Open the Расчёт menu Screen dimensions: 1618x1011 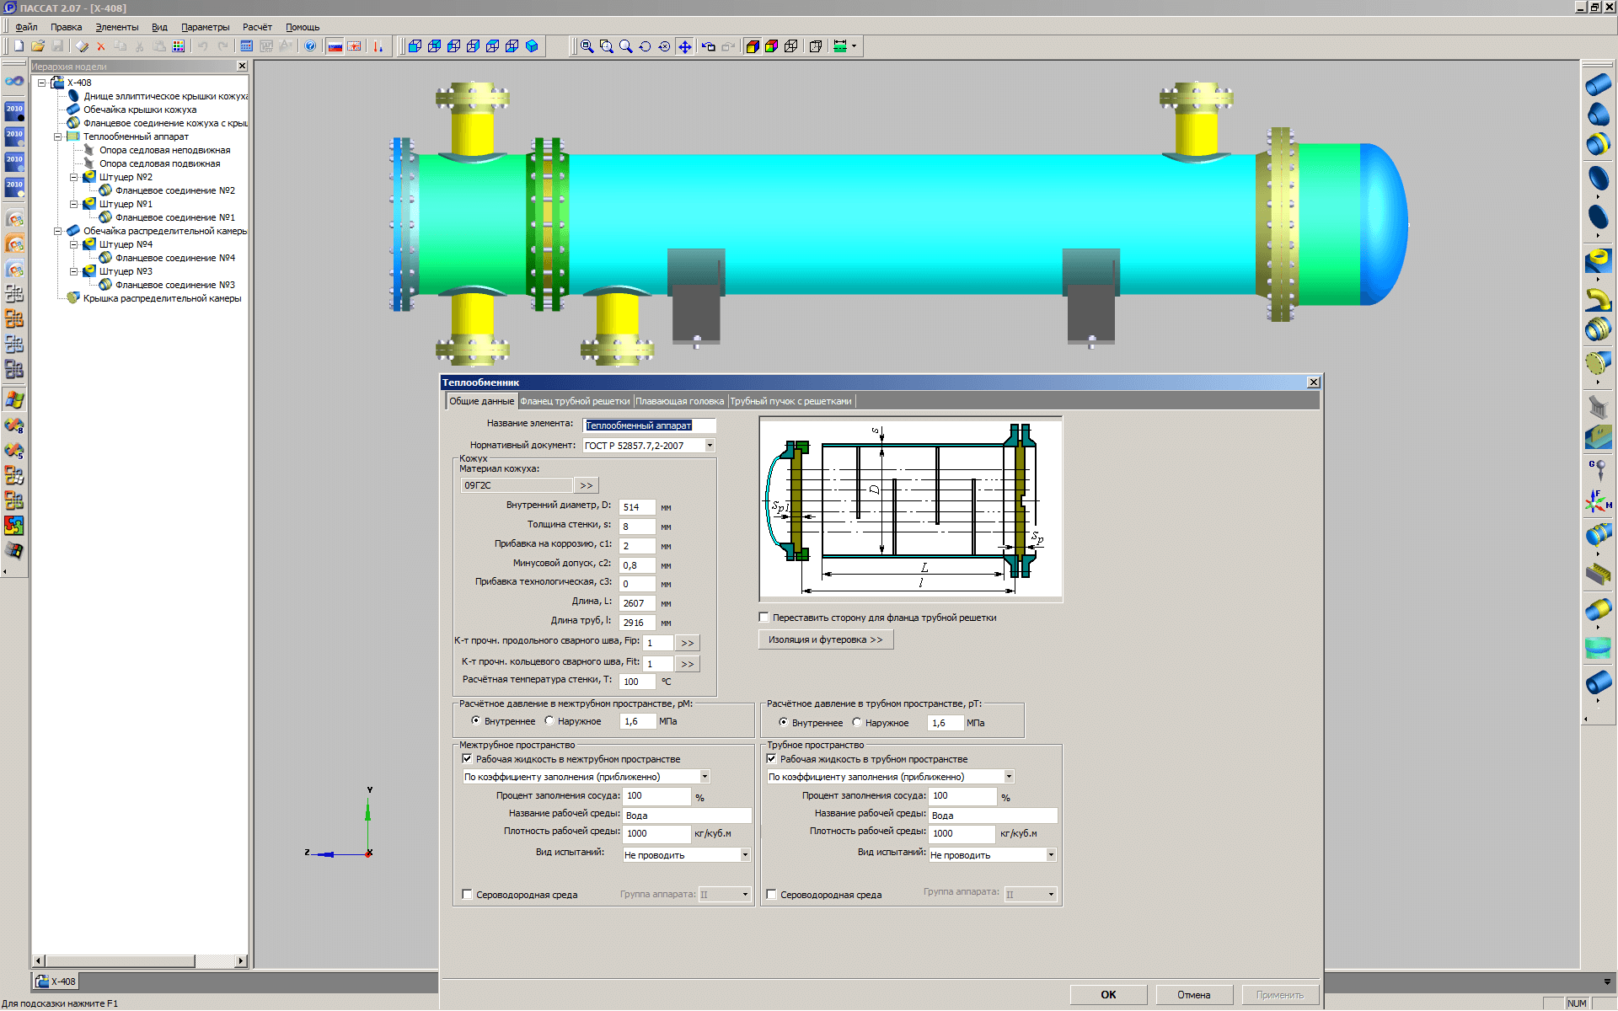[257, 27]
